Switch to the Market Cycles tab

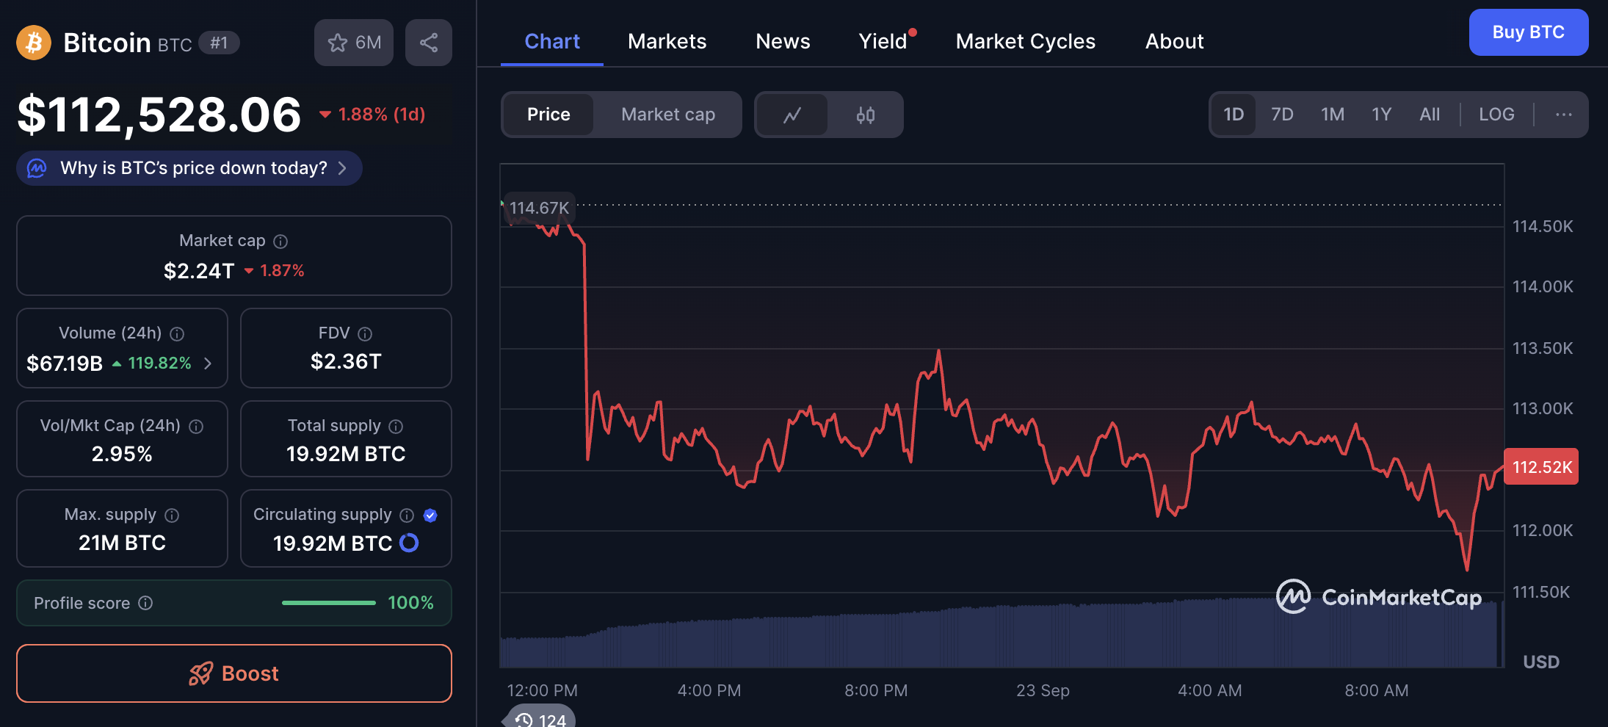coord(1025,41)
